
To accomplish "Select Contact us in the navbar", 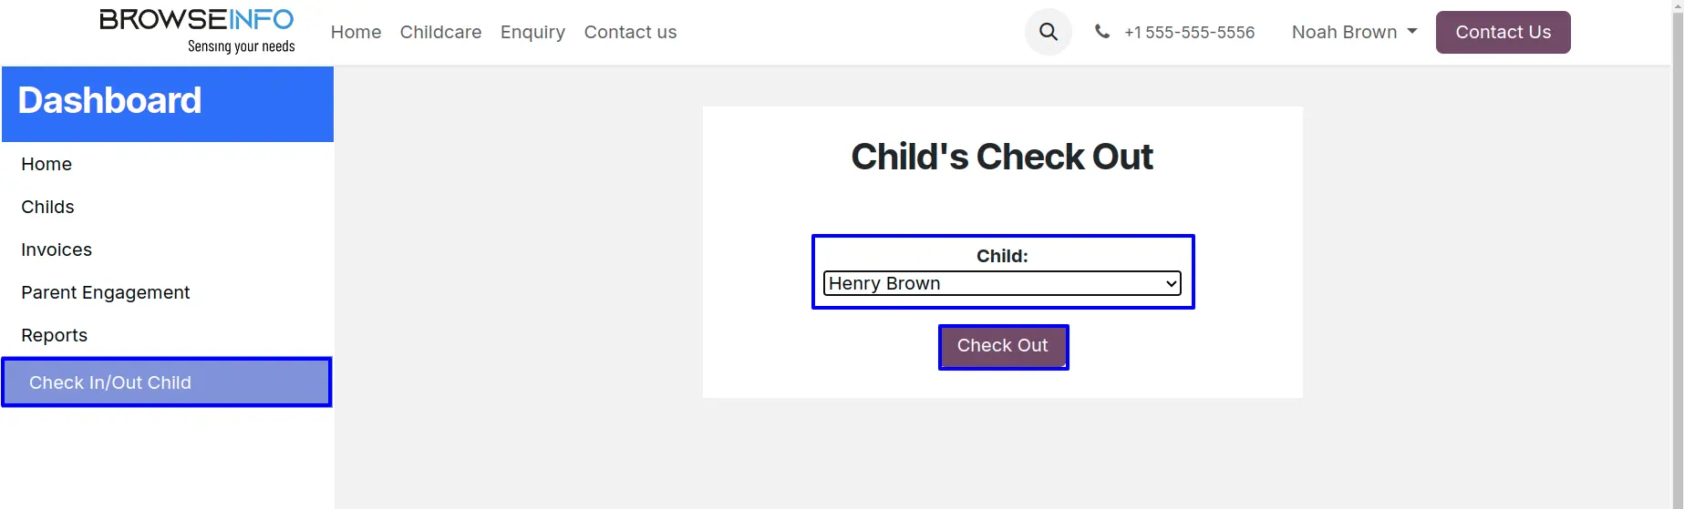I will 630,32.
